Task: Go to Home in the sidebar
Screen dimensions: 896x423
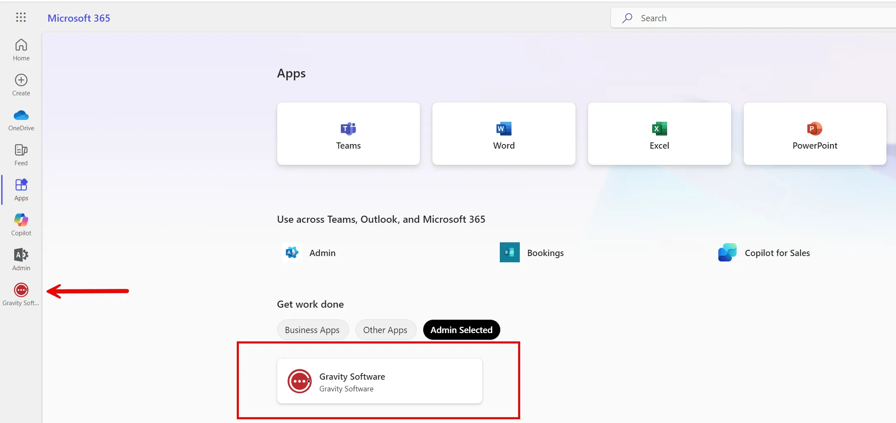Action: point(21,50)
